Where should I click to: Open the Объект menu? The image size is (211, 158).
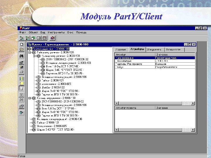33,32
